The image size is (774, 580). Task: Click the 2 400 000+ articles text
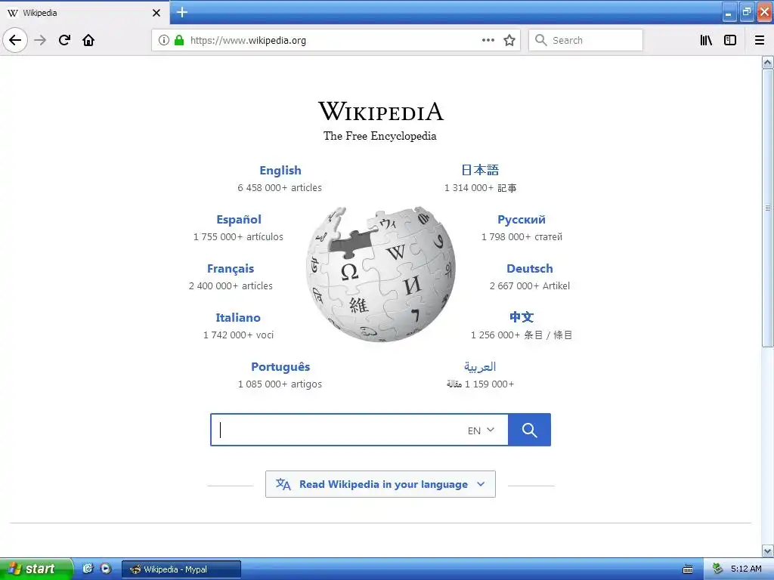(x=231, y=286)
